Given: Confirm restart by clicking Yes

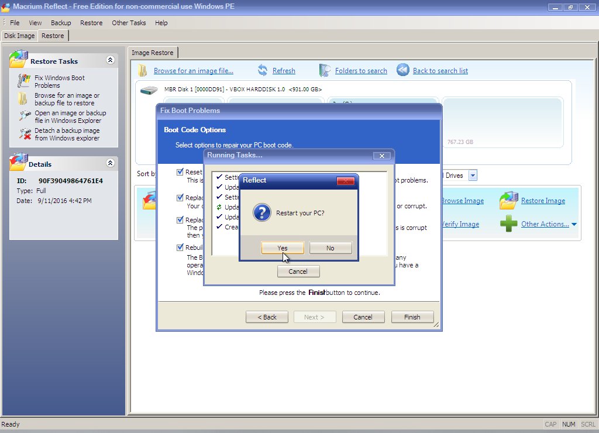Looking at the screenshot, I should click(283, 248).
